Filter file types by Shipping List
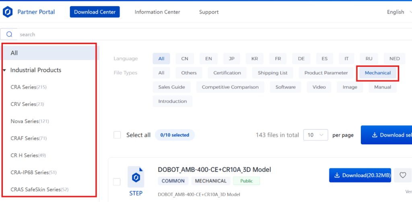 (x=272, y=73)
